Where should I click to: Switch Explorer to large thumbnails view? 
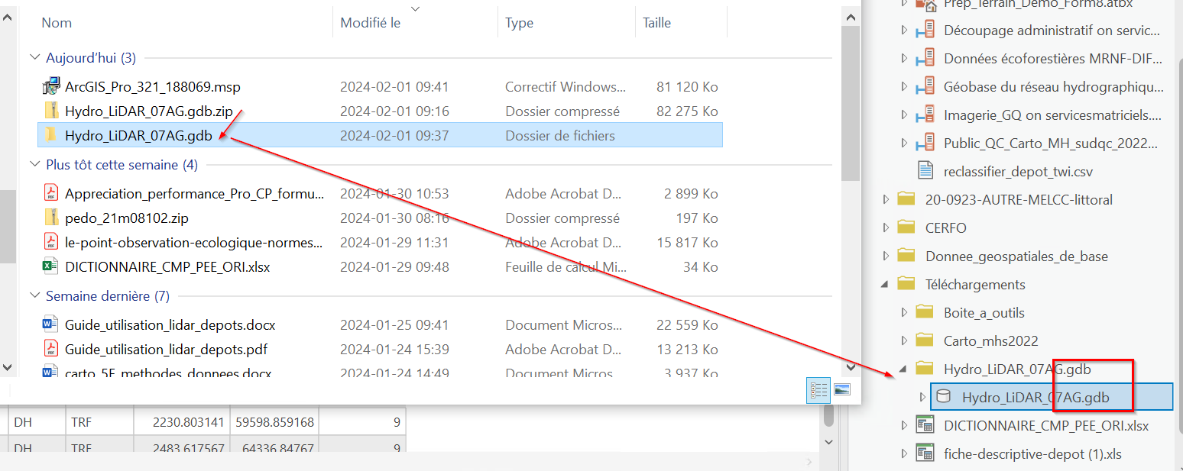tap(841, 390)
